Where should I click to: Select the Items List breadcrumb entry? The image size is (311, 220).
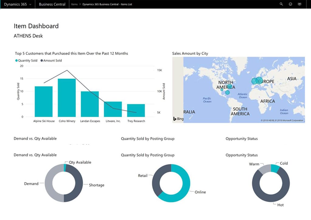pyautogui.click(x=107, y=4)
